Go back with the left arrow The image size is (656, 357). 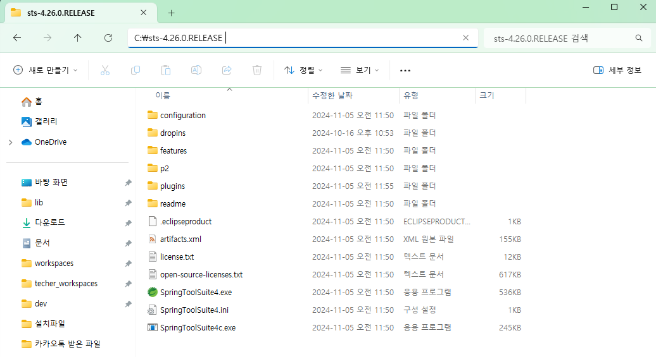[17, 38]
